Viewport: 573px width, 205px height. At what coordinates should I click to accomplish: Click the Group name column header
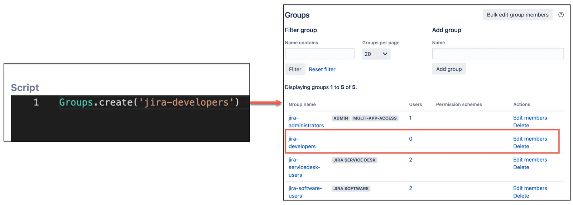(302, 104)
